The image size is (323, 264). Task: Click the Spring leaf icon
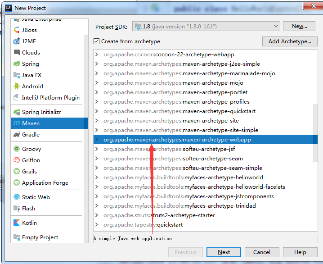(17, 64)
